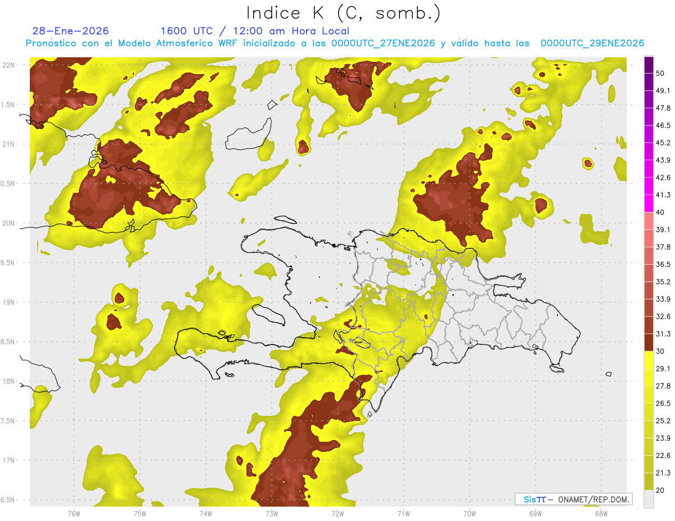The height and width of the screenshot is (521, 675).
Task: Click the "69W" longitude axis label
Action: pos(535,513)
